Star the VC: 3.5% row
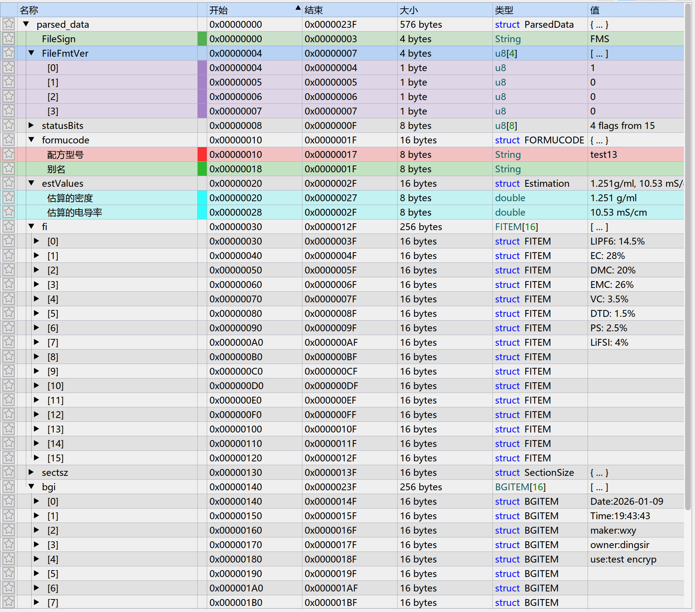Viewport: 695px width, 612px height. (9, 299)
